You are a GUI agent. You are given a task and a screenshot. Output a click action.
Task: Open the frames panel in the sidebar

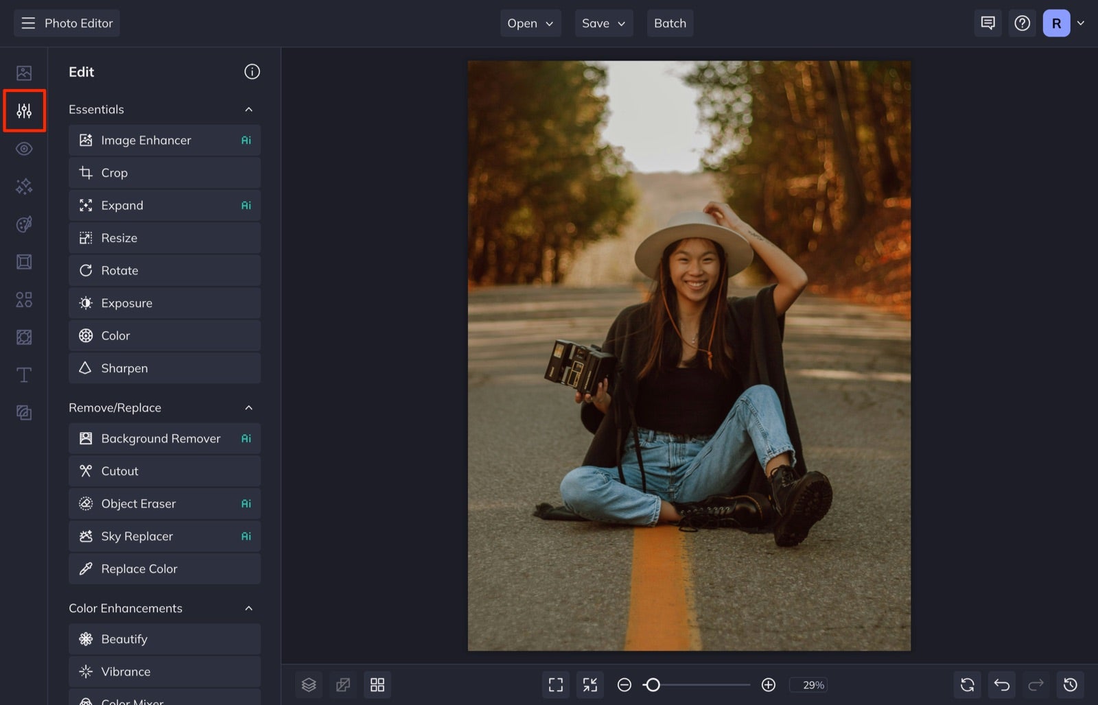(24, 261)
